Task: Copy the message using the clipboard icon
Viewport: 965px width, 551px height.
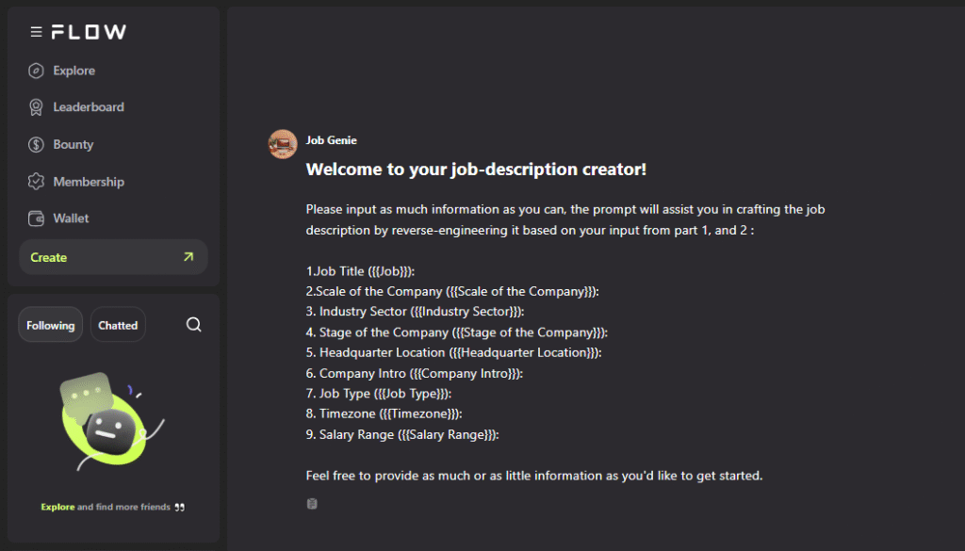Action: pos(312,504)
